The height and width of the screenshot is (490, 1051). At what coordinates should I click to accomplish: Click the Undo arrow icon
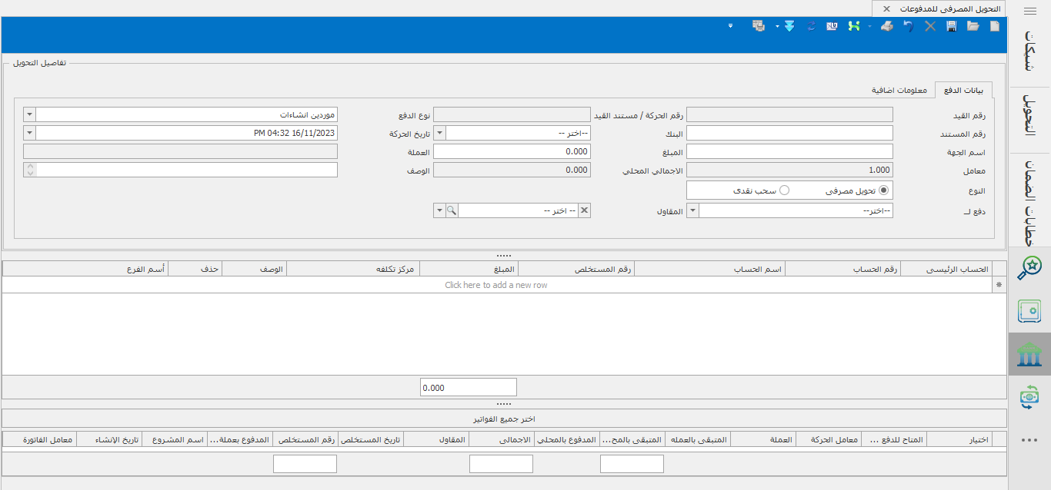909,26
